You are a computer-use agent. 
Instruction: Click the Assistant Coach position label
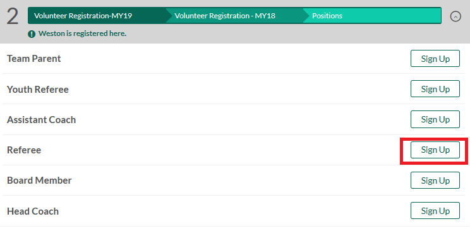41,120
